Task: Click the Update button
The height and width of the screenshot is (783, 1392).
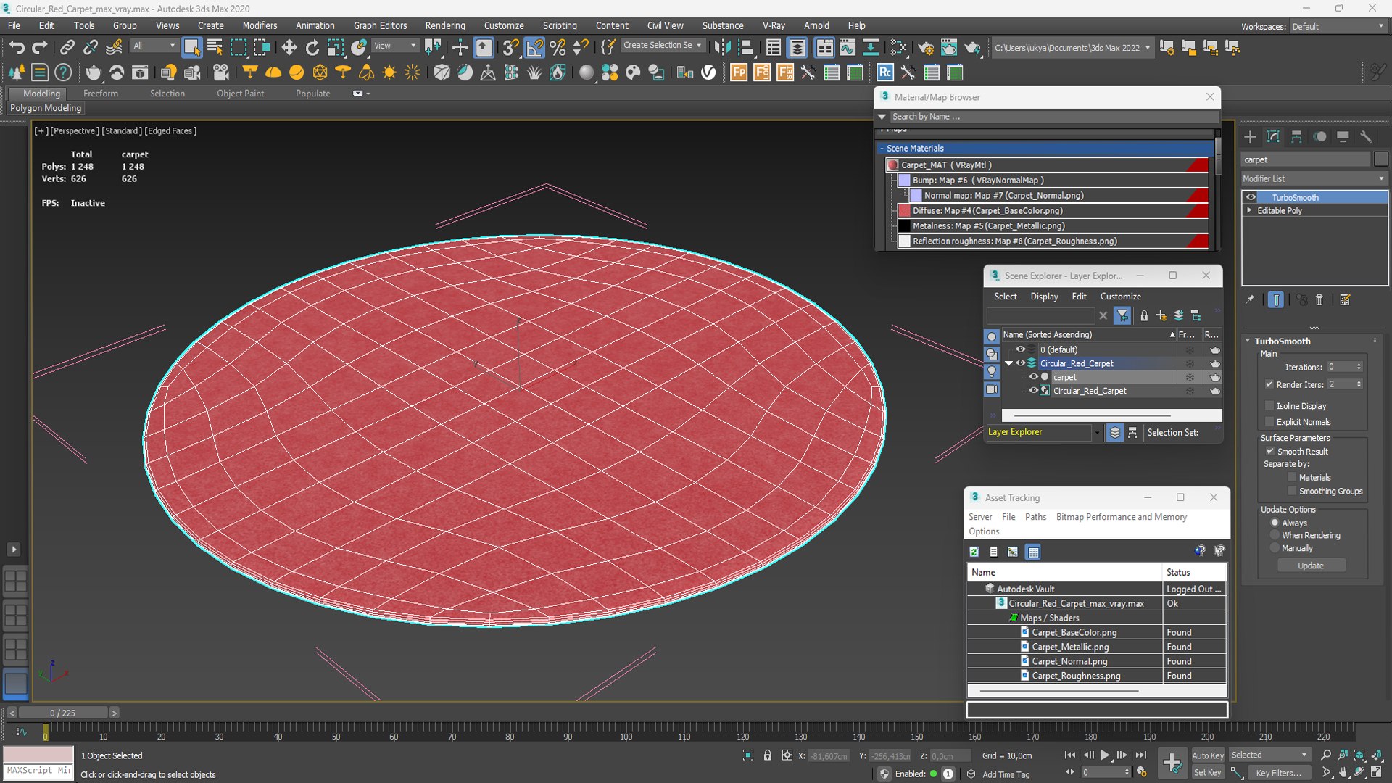Action: [1311, 565]
